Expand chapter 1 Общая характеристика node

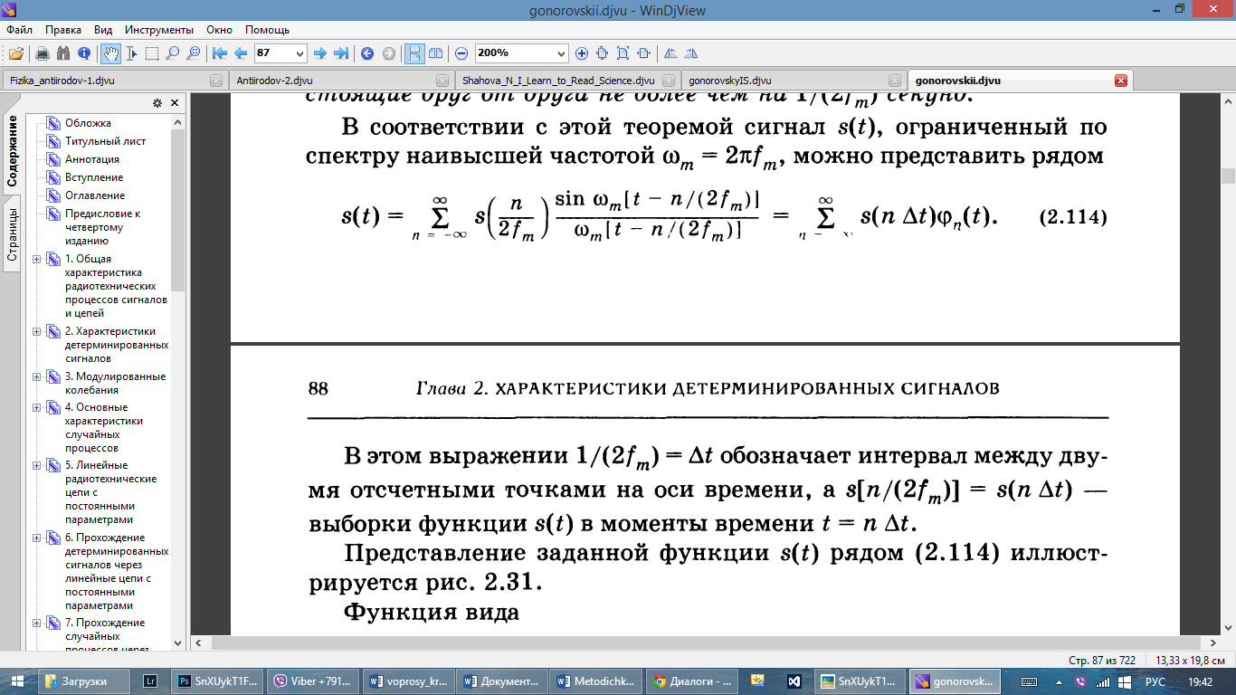(37, 259)
